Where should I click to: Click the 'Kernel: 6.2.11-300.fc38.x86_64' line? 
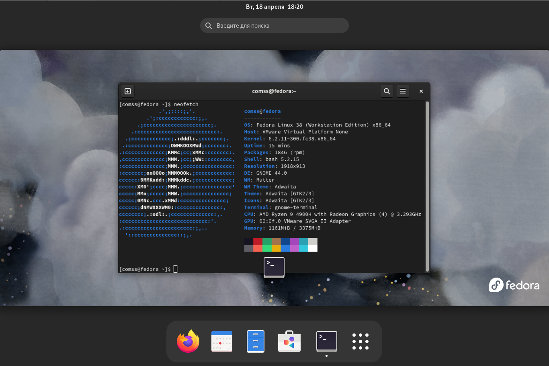pos(290,139)
